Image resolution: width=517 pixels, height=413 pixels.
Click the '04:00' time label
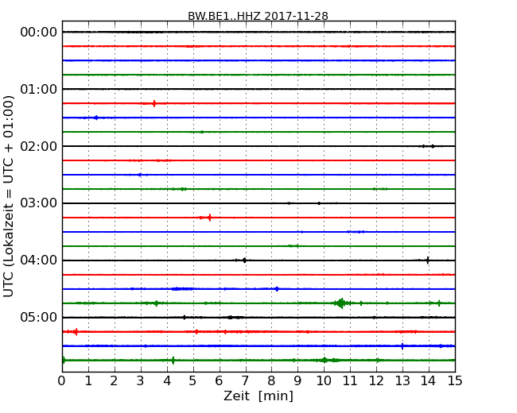[x=39, y=260]
